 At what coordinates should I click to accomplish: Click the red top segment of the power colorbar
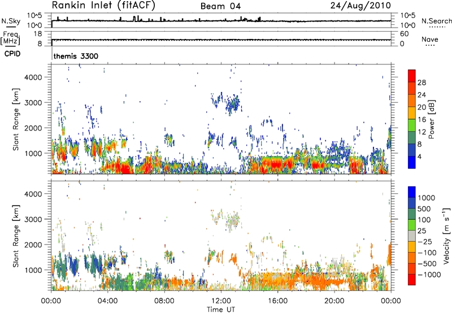tap(412, 76)
